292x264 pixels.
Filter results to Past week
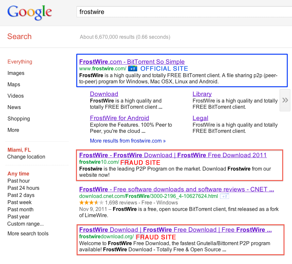[20, 202]
